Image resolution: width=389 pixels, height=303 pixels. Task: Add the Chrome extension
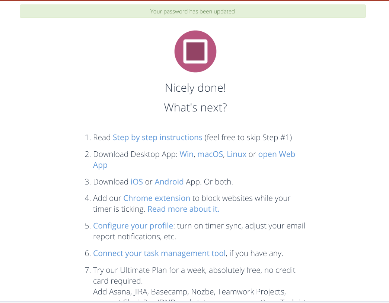[x=157, y=198]
